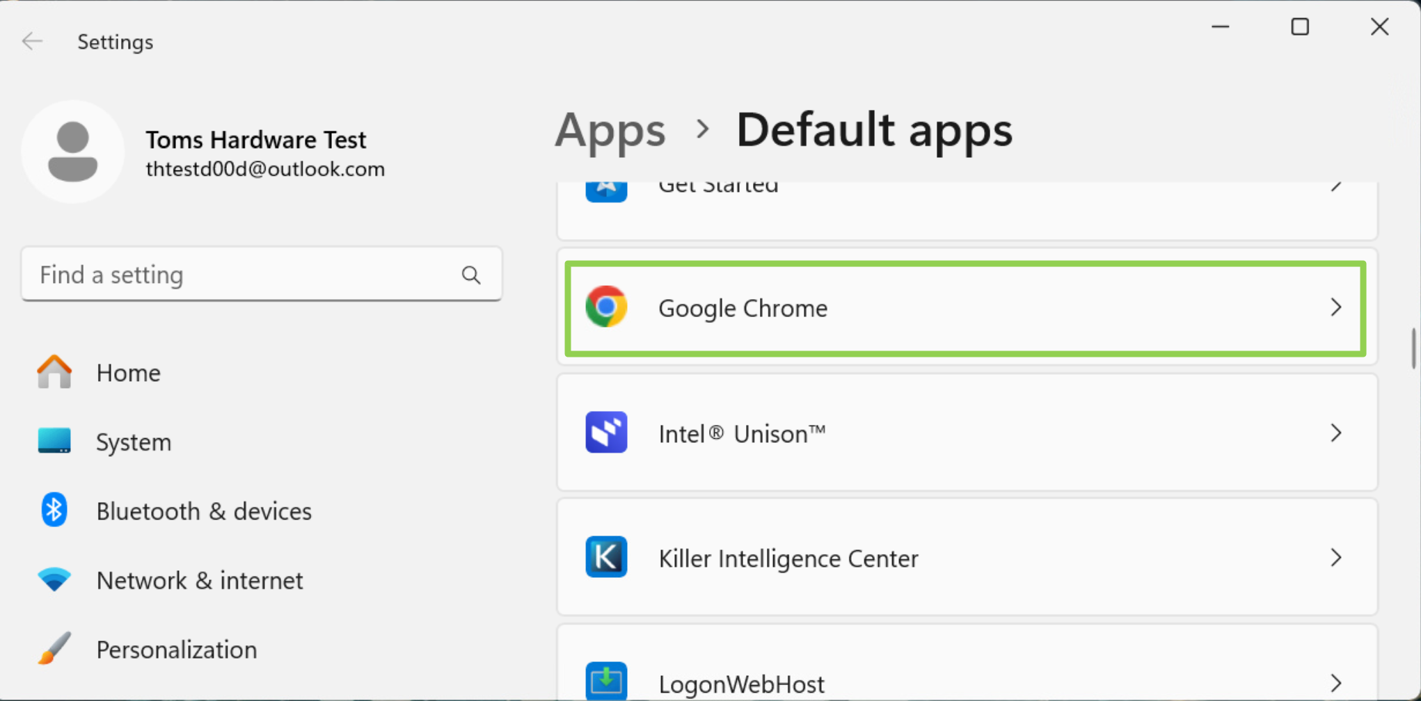Click the Default apps heading
The image size is (1421, 701).
point(874,130)
